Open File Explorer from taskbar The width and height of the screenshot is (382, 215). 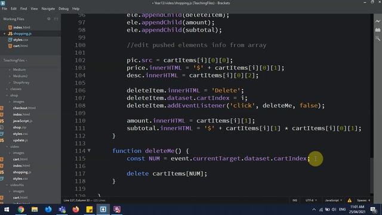pyautogui.click(x=35, y=210)
